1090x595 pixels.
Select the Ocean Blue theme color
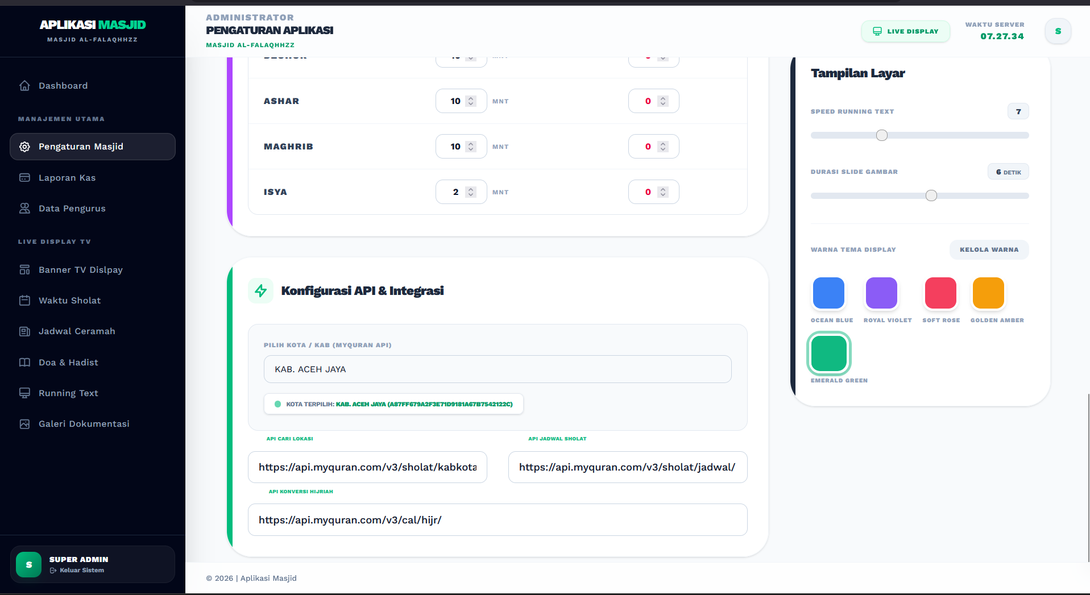(x=828, y=293)
